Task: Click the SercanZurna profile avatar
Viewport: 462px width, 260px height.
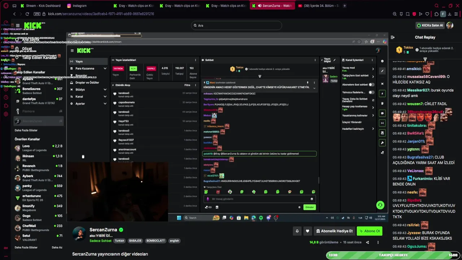Action: pos(79,234)
